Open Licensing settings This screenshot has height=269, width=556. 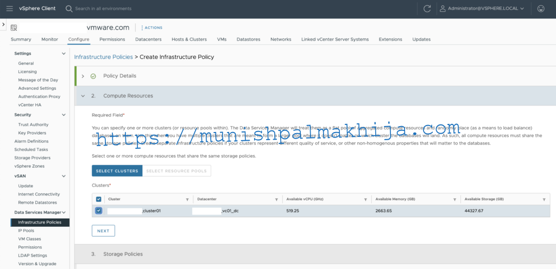[27, 72]
